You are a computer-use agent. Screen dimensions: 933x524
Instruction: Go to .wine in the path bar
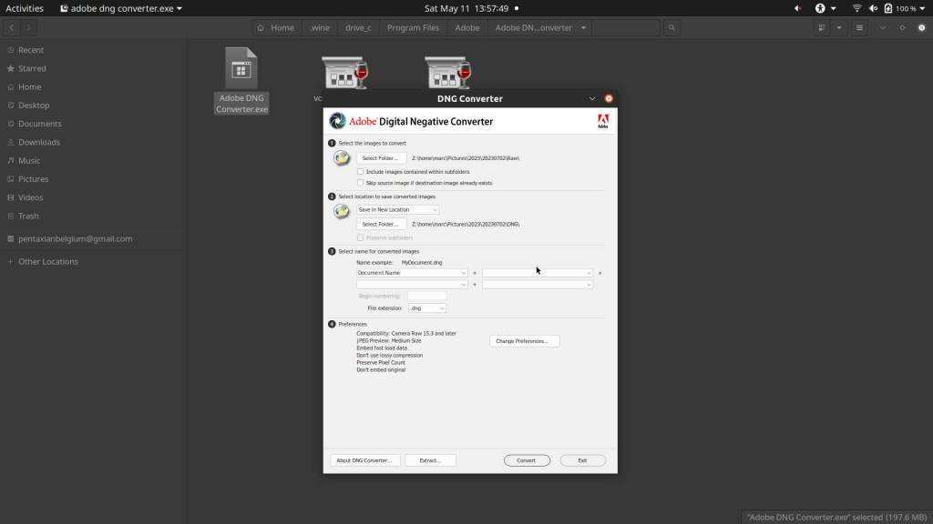coord(320,27)
